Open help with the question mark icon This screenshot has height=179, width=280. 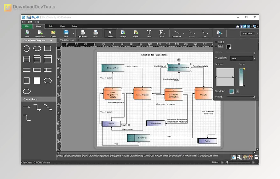tap(255, 26)
